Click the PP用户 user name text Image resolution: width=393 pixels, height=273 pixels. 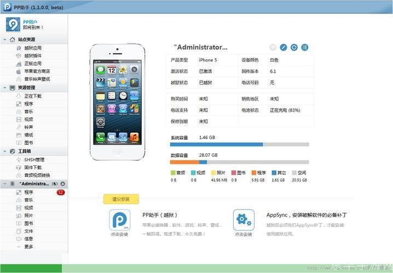coord(30,22)
